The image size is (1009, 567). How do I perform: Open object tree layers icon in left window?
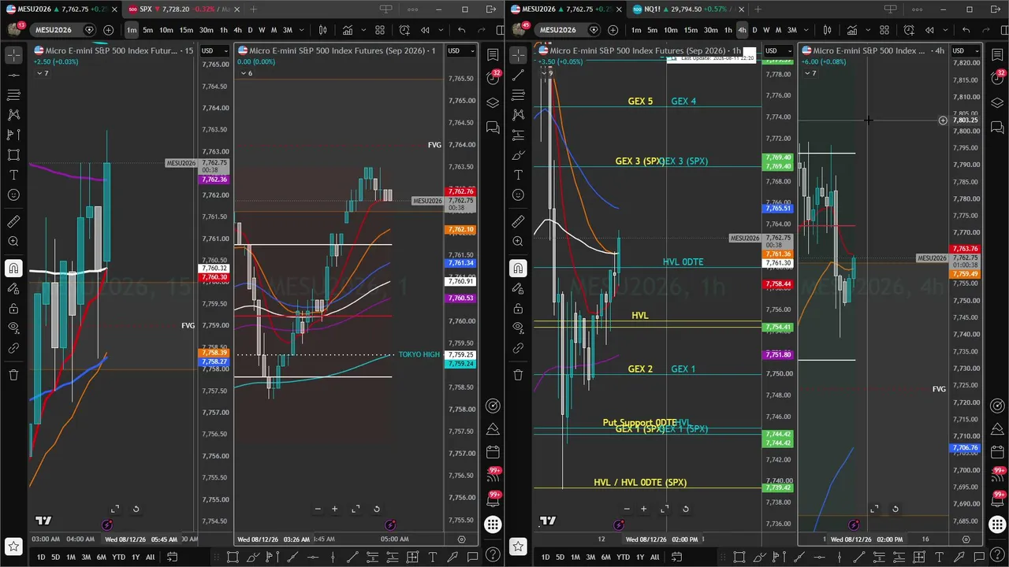coord(493,103)
